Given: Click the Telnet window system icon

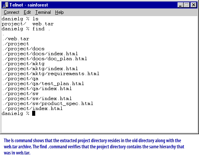Looking at the screenshot, I should (5, 5).
